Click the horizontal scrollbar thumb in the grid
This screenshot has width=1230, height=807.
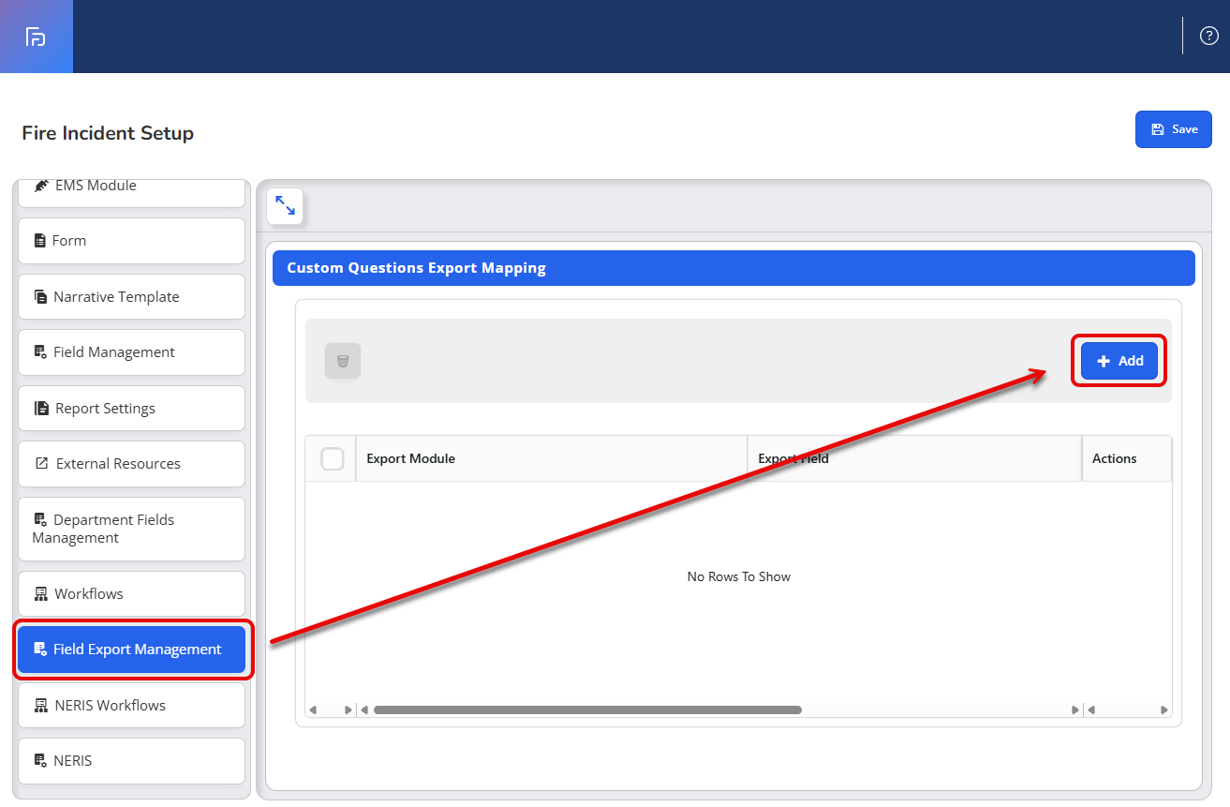587,710
